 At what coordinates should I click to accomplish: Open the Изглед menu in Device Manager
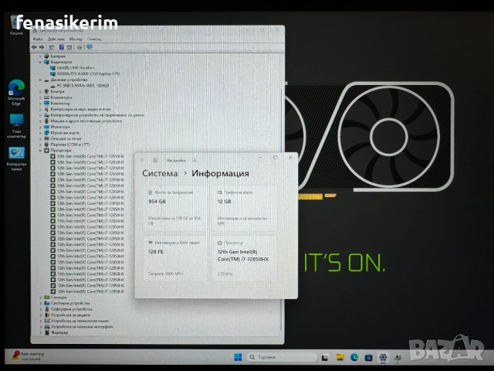(76, 39)
